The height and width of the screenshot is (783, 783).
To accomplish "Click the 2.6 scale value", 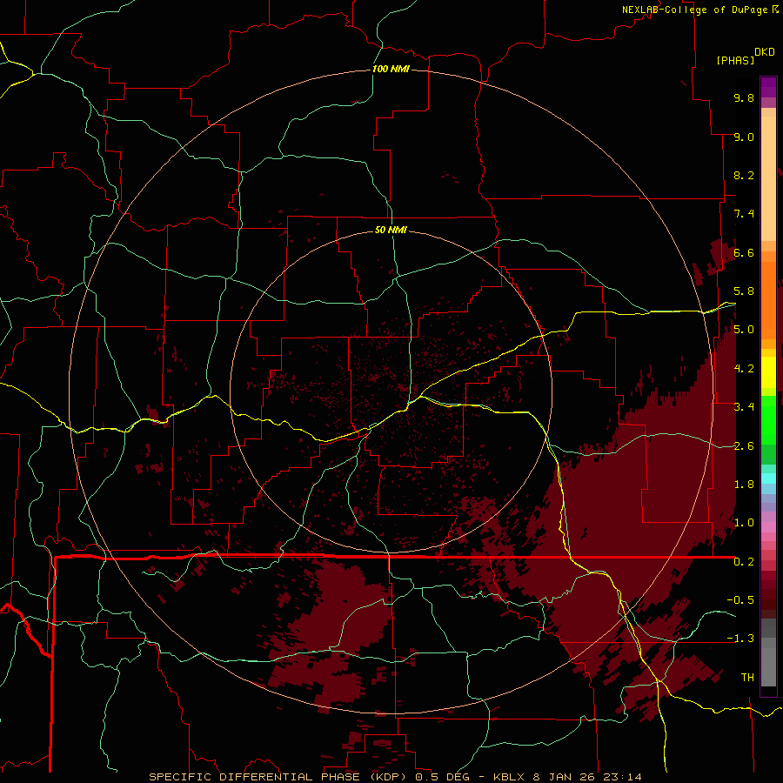I will pyautogui.click(x=744, y=445).
